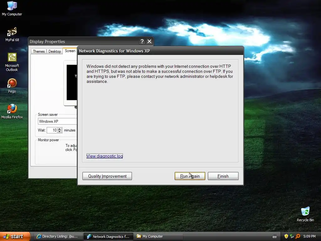The height and width of the screenshot is (241, 321).
Task: Select the Screen Saver tab in Display Properties
Action: pos(70,51)
